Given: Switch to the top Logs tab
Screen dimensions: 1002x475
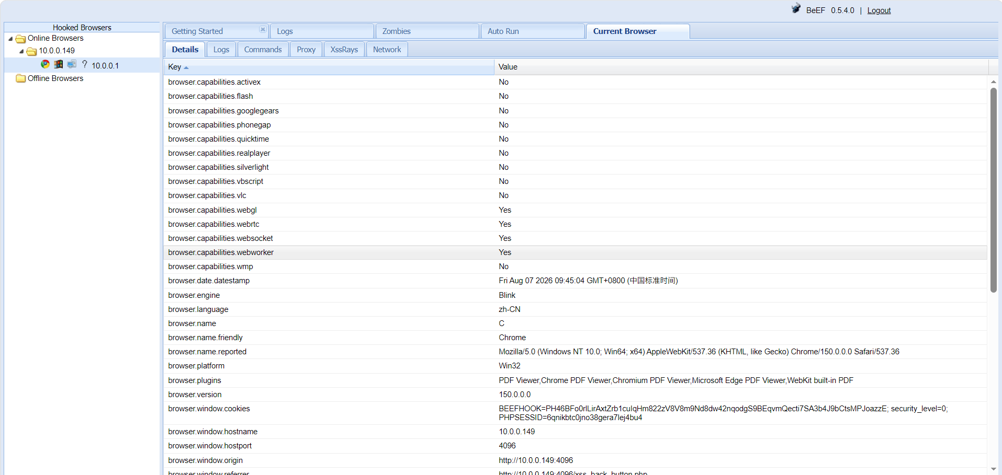Looking at the screenshot, I should 322,31.
